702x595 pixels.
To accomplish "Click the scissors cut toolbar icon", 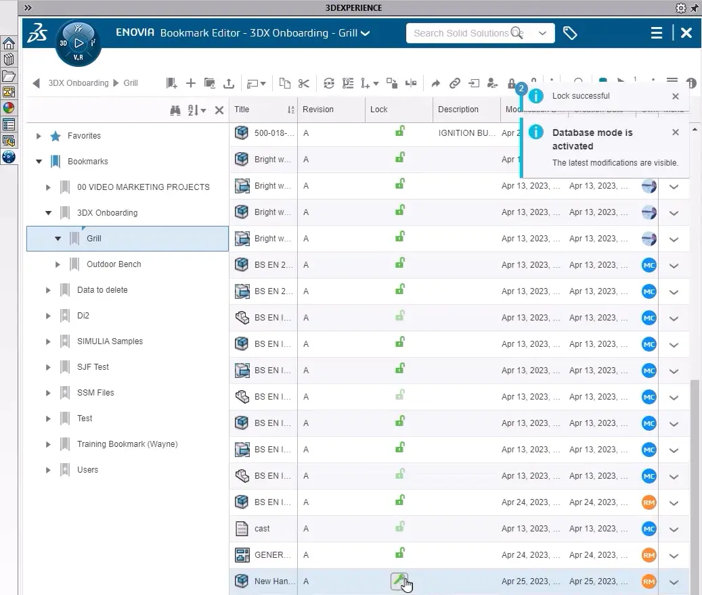I will point(303,83).
